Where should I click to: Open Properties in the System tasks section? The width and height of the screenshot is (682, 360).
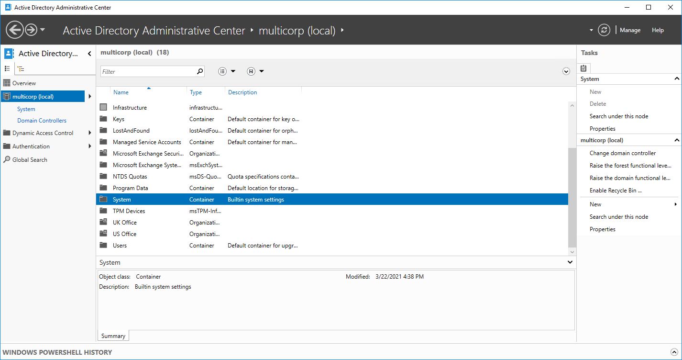603,129
